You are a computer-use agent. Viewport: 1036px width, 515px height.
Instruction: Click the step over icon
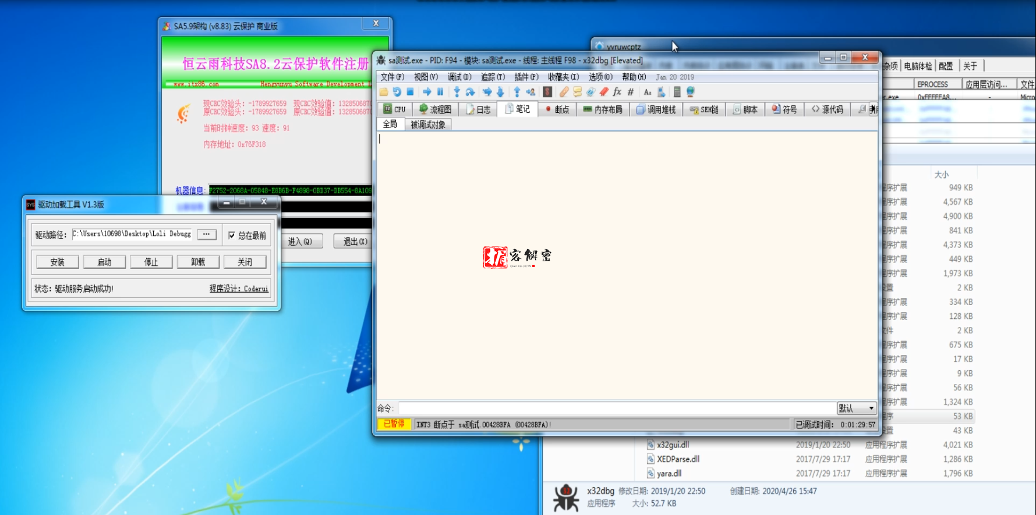pos(470,92)
